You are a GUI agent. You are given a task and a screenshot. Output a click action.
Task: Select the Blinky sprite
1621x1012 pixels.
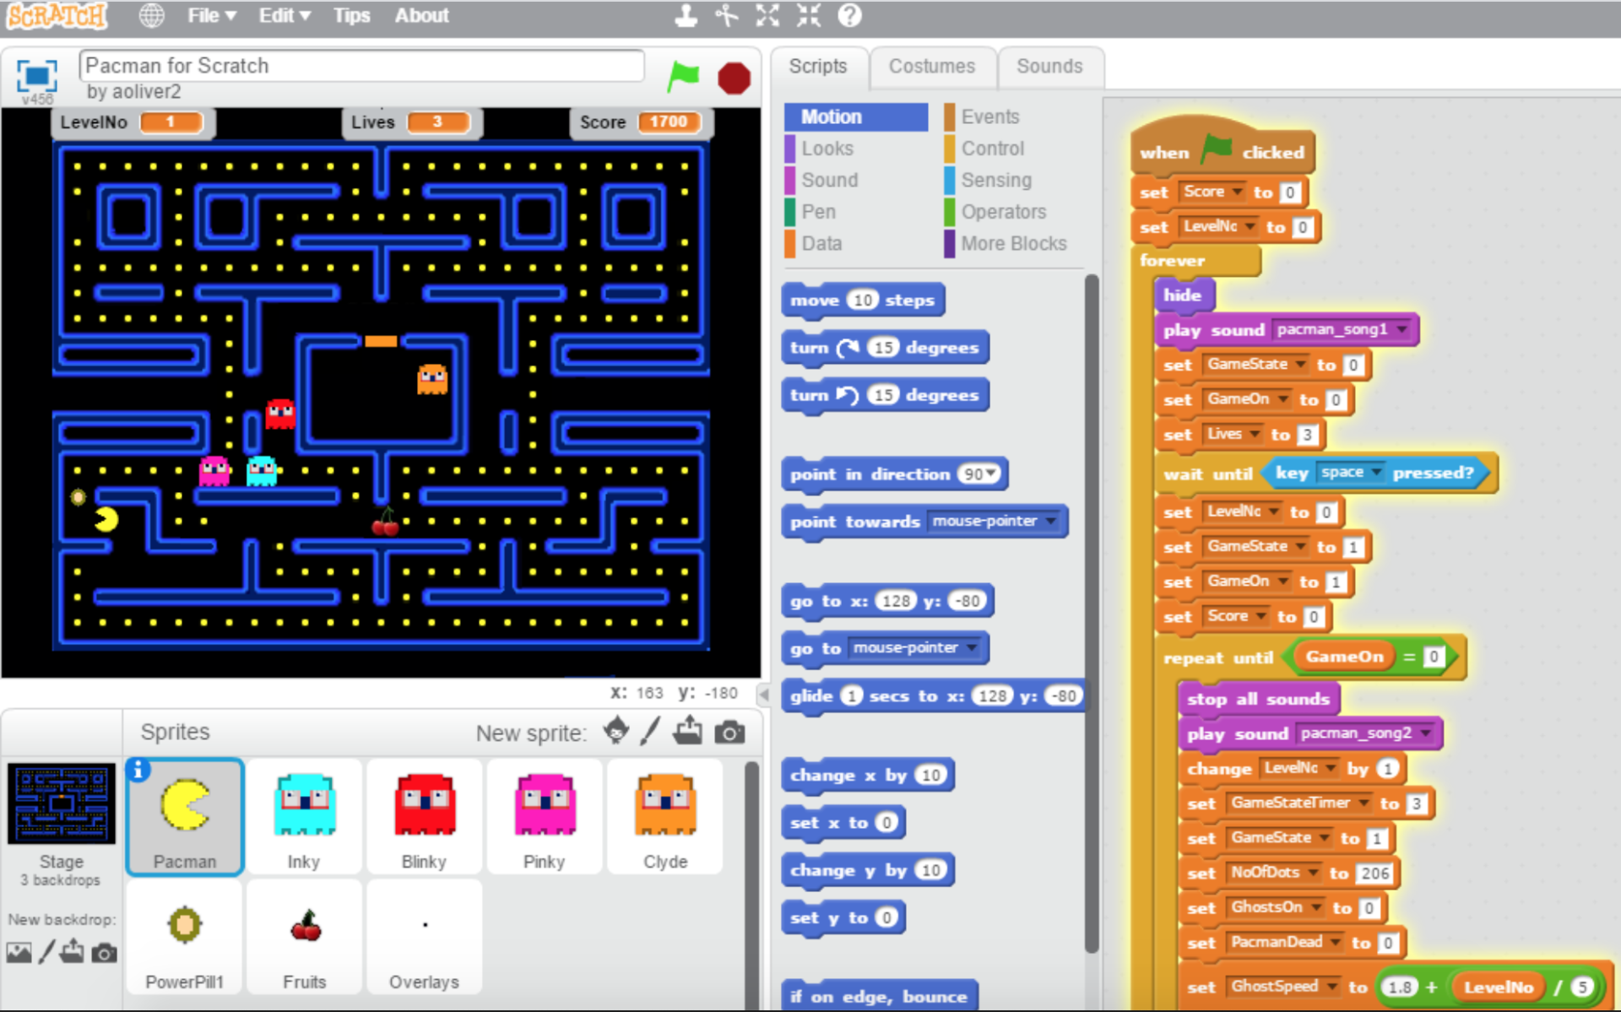[x=424, y=816]
